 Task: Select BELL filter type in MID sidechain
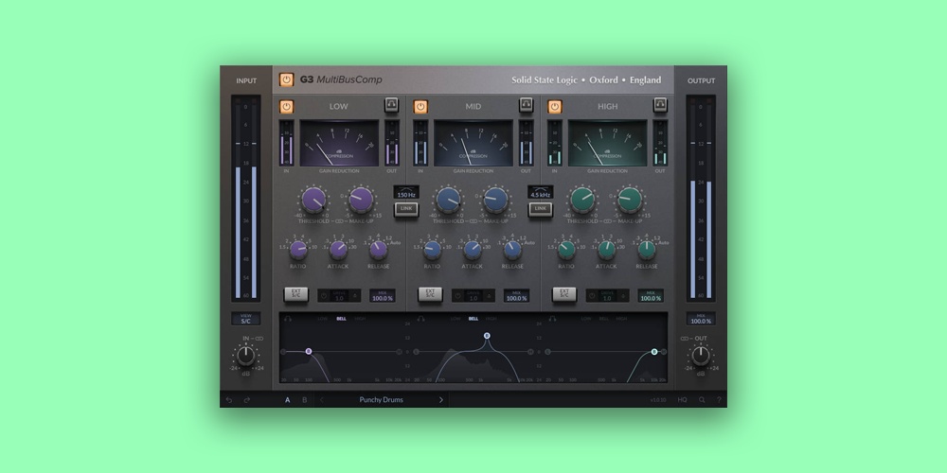tap(473, 319)
